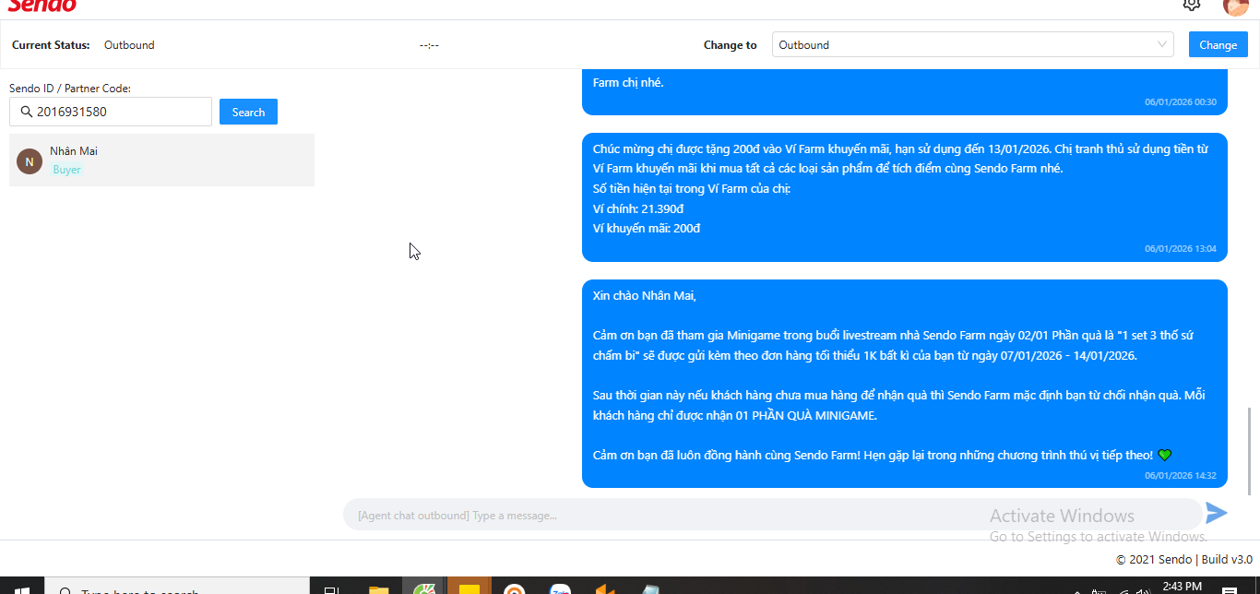Click the Ví chính: 21.390đ line

click(637, 208)
